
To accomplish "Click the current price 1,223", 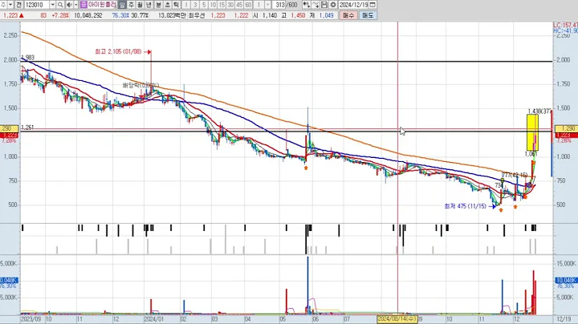I will [10, 15].
